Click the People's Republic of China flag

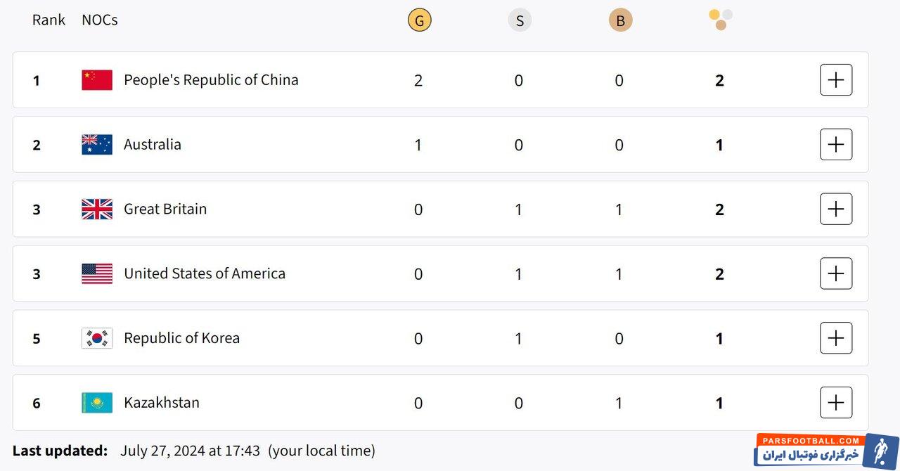pos(97,80)
